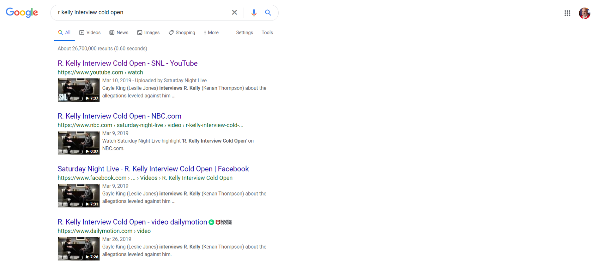Start voice search with the microphone icon
This screenshot has width=598, height=269.
click(x=254, y=13)
